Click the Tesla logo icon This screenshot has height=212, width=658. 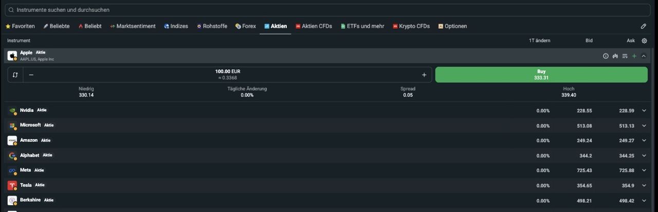pos(12,185)
